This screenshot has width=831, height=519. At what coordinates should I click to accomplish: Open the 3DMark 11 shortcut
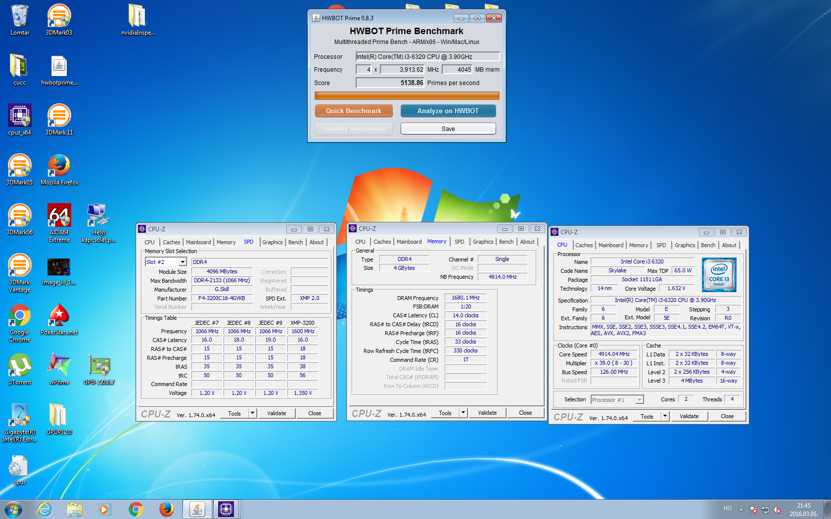tap(59, 120)
